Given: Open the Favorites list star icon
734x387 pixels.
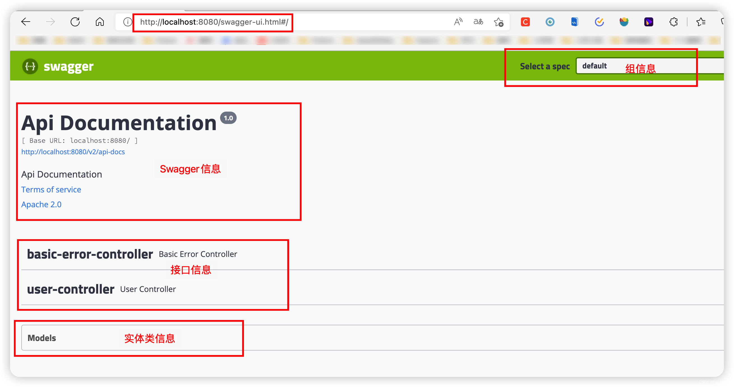Looking at the screenshot, I should [701, 22].
